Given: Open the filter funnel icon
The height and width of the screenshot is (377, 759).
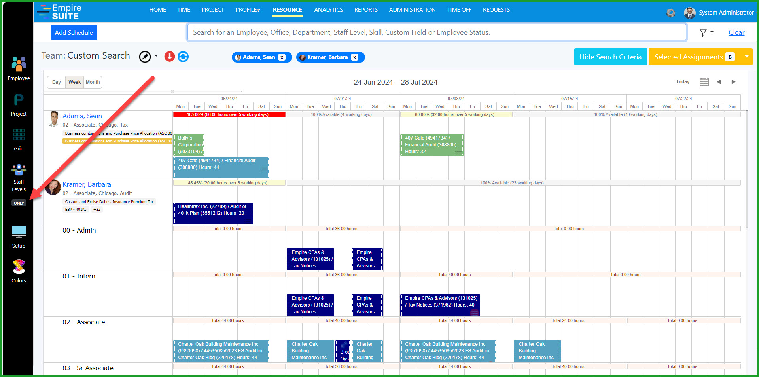Looking at the screenshot, I should coord(703,32).
